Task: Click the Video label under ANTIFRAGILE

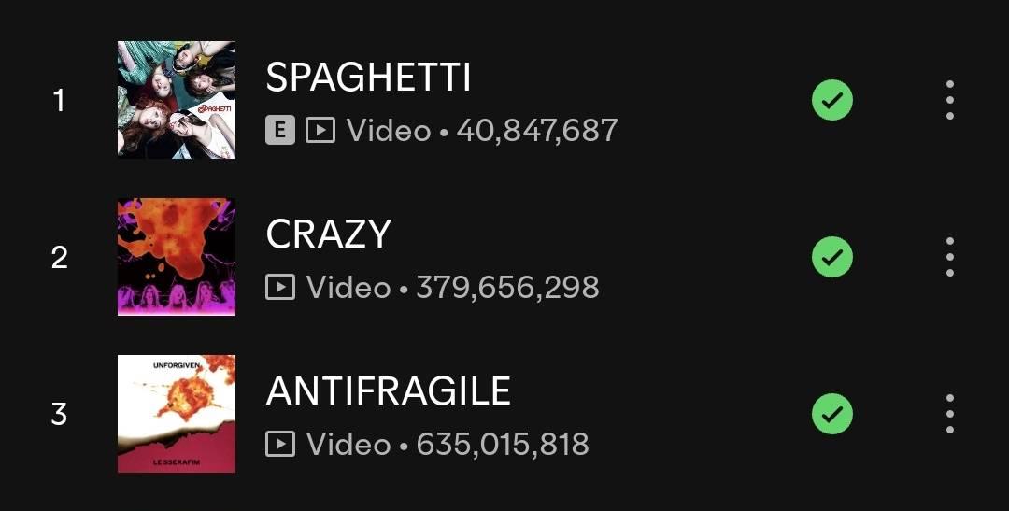Action: [348, 444]
